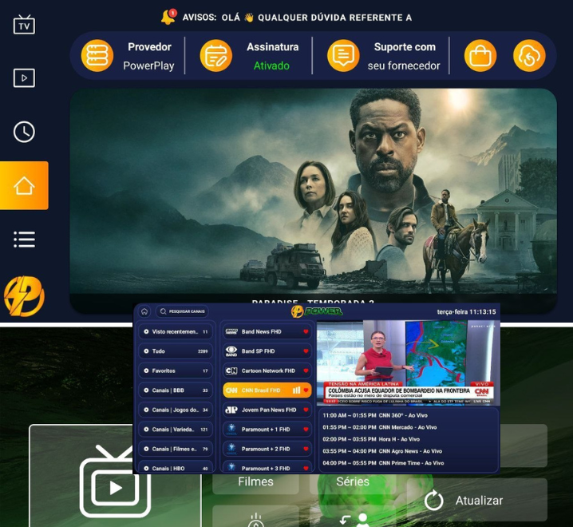The image size is (573, 527).
Task: Select the CNN Brasil FHD channel
Action: [259, 390]
